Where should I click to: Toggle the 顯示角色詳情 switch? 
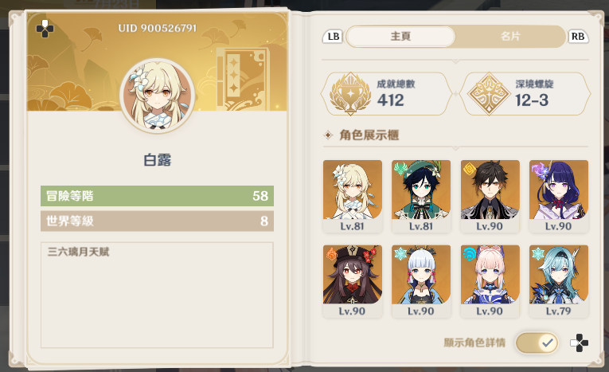tap(537, 343)
